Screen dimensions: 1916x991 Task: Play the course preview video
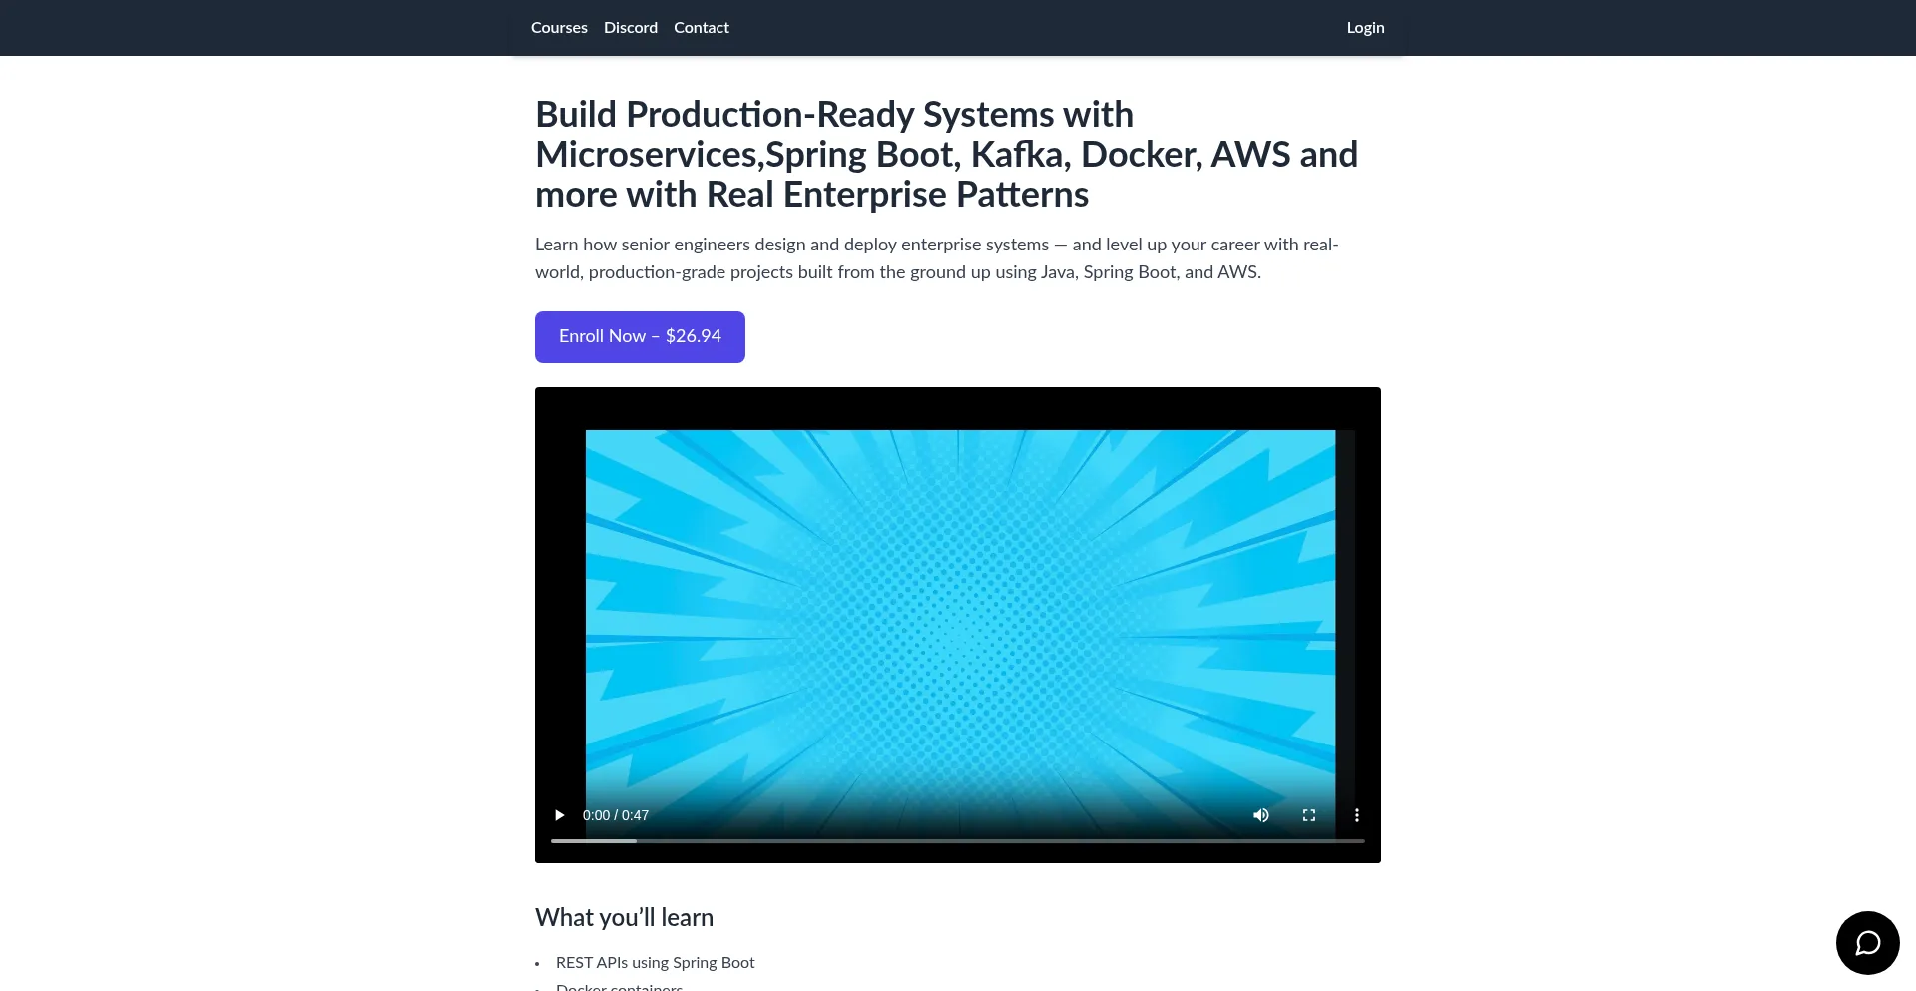point(559,815)
